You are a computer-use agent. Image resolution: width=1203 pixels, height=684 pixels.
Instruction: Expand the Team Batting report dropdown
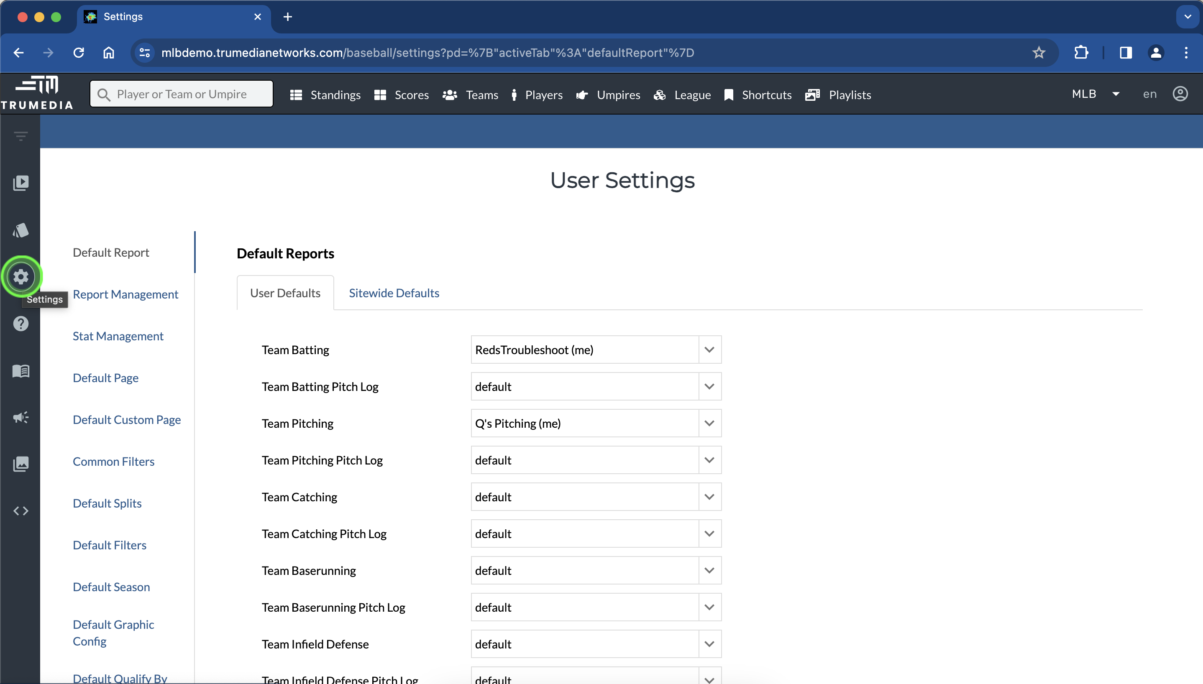click(x=709, y=350)
